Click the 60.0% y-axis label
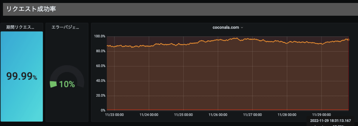This screenshot has height=126, width=358. (100, 66)
